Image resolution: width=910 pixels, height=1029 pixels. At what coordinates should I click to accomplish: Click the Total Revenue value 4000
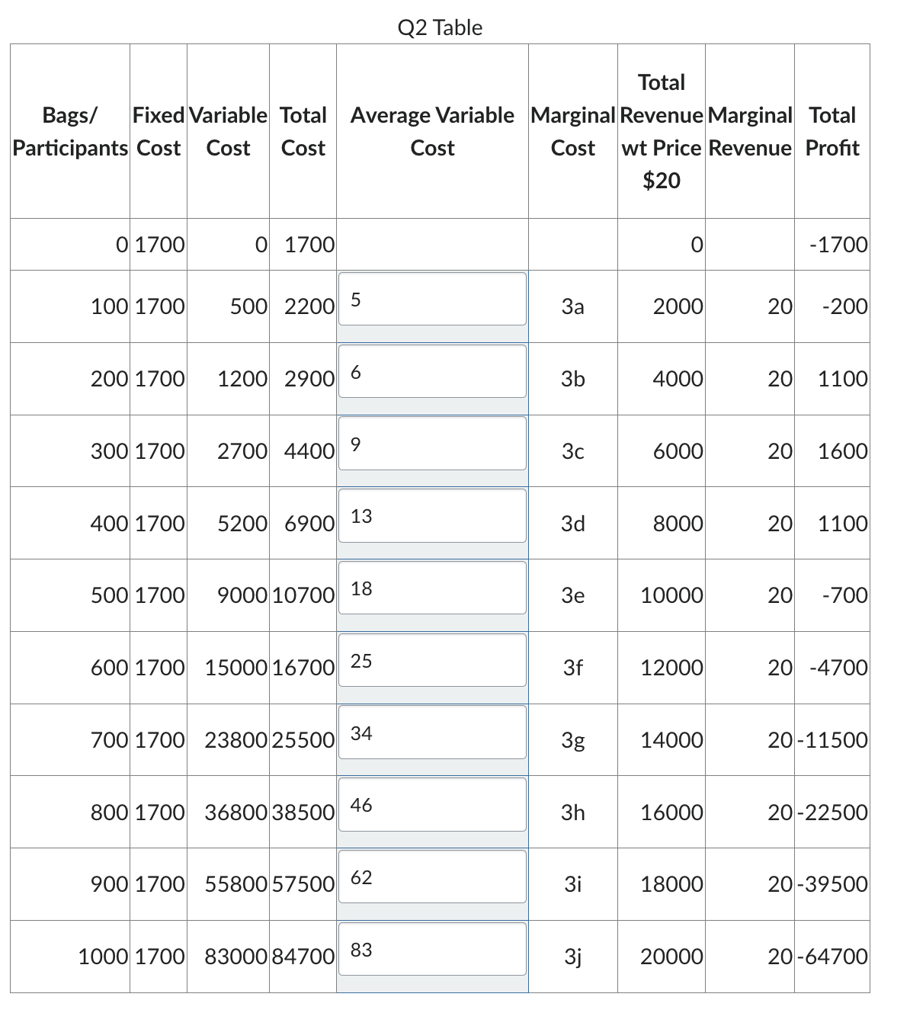click(678, 379)
